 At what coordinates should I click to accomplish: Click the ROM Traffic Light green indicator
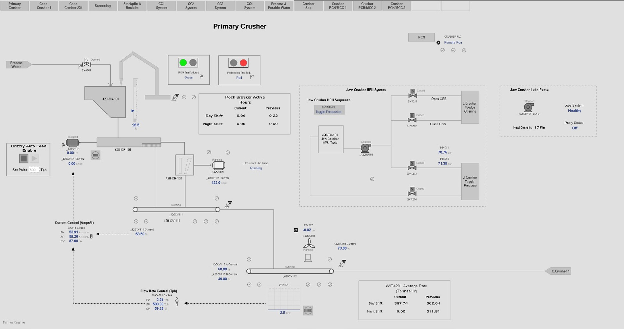pos(183,63)
